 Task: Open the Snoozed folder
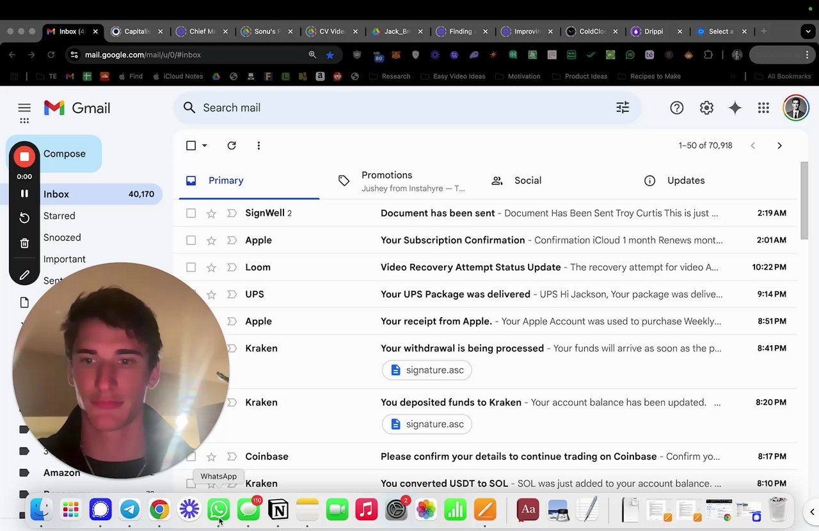[62, 238]
